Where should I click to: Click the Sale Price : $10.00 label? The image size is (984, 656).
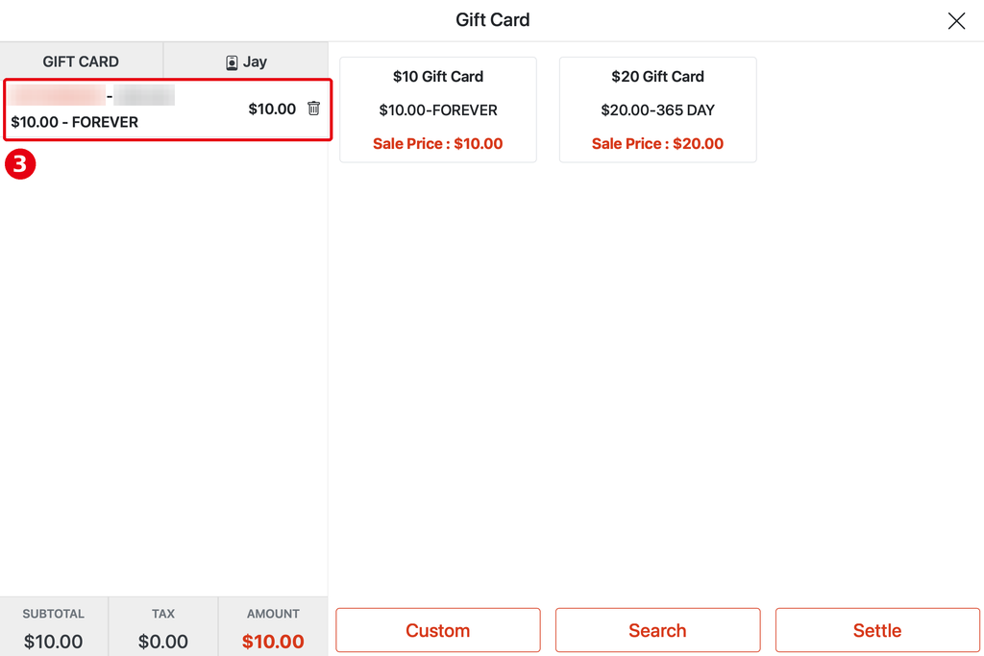point(438,144)
